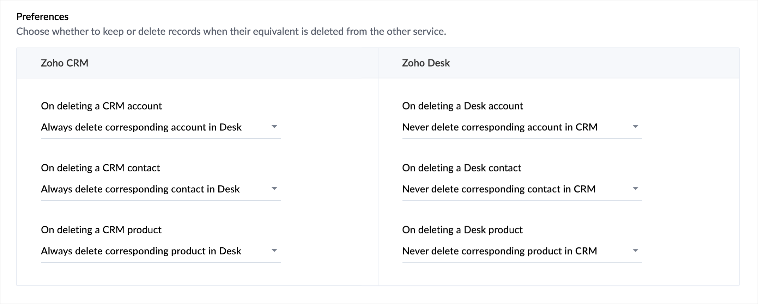758x304 pixels.
Task: Click 'On deleting a Desk contact' label
Action: [461, 168]
